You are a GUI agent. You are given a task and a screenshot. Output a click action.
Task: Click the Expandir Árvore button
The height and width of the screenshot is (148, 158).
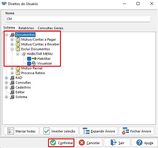[x=99, y=131]
